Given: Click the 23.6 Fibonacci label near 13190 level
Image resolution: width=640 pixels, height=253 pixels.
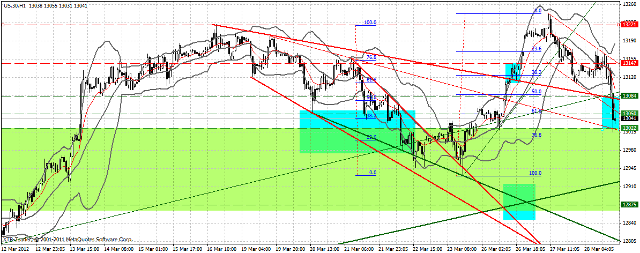Looking at the screenshot, I should 537,49.
